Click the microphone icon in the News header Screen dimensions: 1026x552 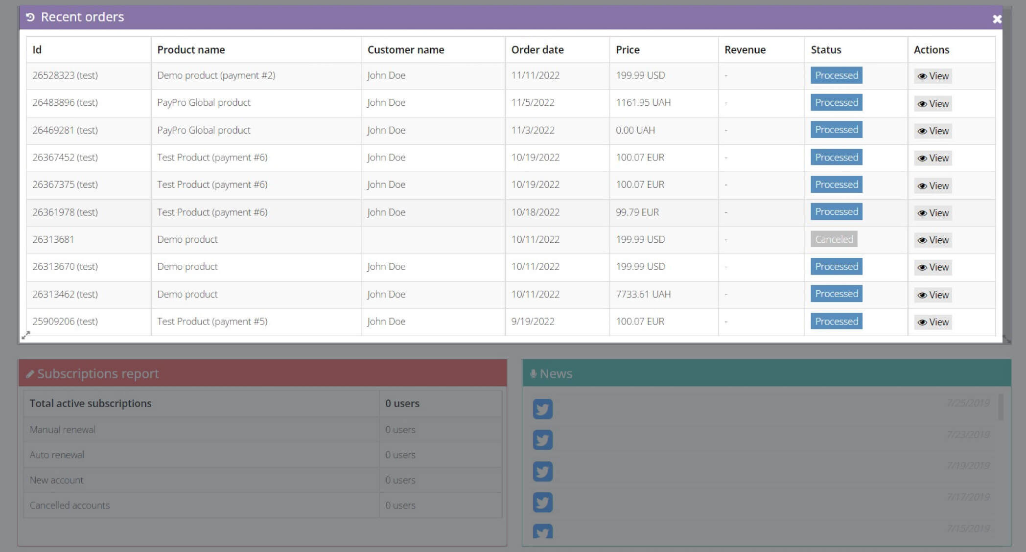point(533,373)
